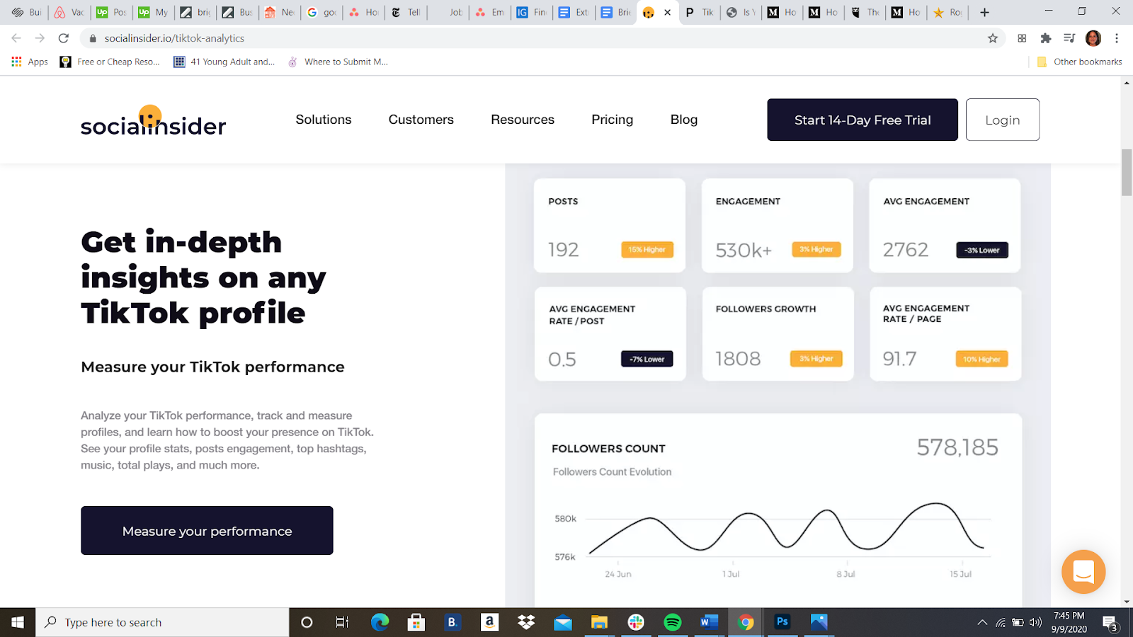This screenshot has height=637, width=1133.
Task: Open the Windows notification center
Action: pyautogui.click(x=1110, y=623)
